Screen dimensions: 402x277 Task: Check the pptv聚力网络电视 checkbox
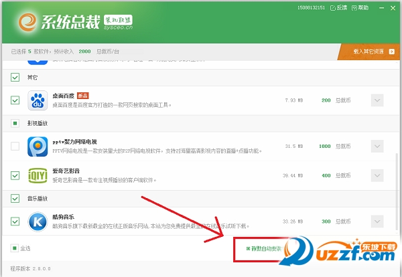click(15, 146)
